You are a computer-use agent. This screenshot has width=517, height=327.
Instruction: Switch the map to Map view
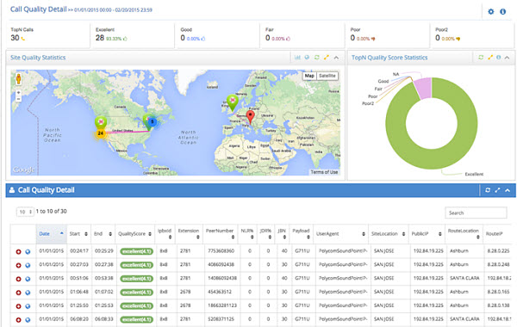[x=309, y=76]
